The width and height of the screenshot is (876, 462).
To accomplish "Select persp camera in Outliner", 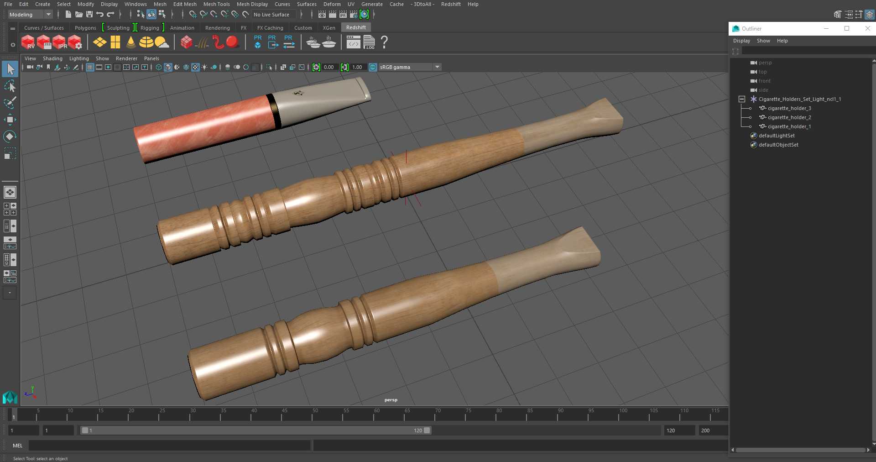I will pyautogui.click(x=765, y=63).
